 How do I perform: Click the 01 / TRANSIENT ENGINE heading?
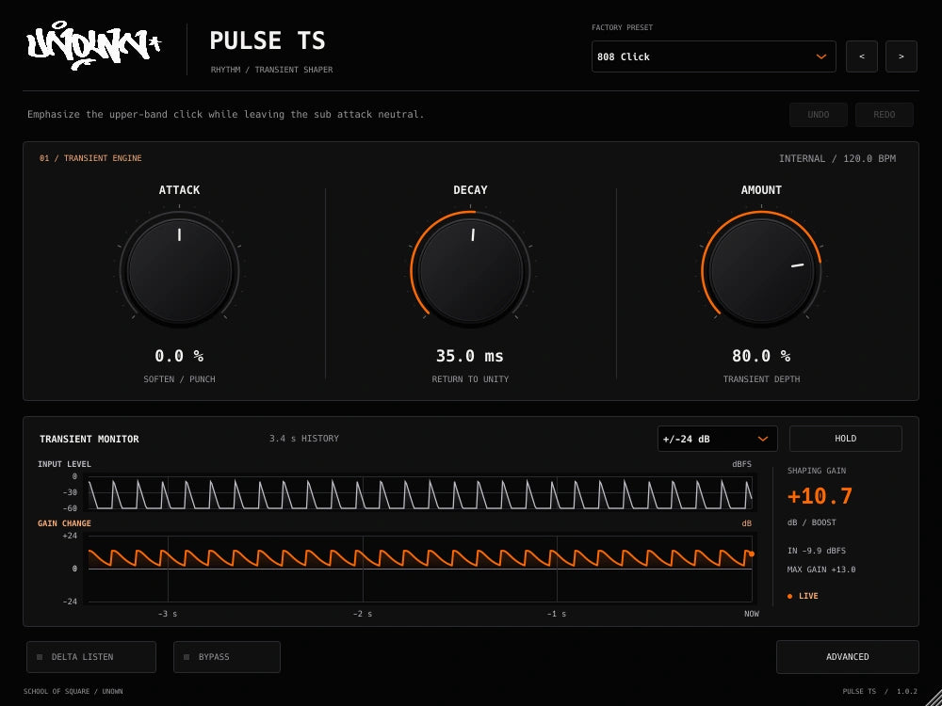(x=90, y=158)
